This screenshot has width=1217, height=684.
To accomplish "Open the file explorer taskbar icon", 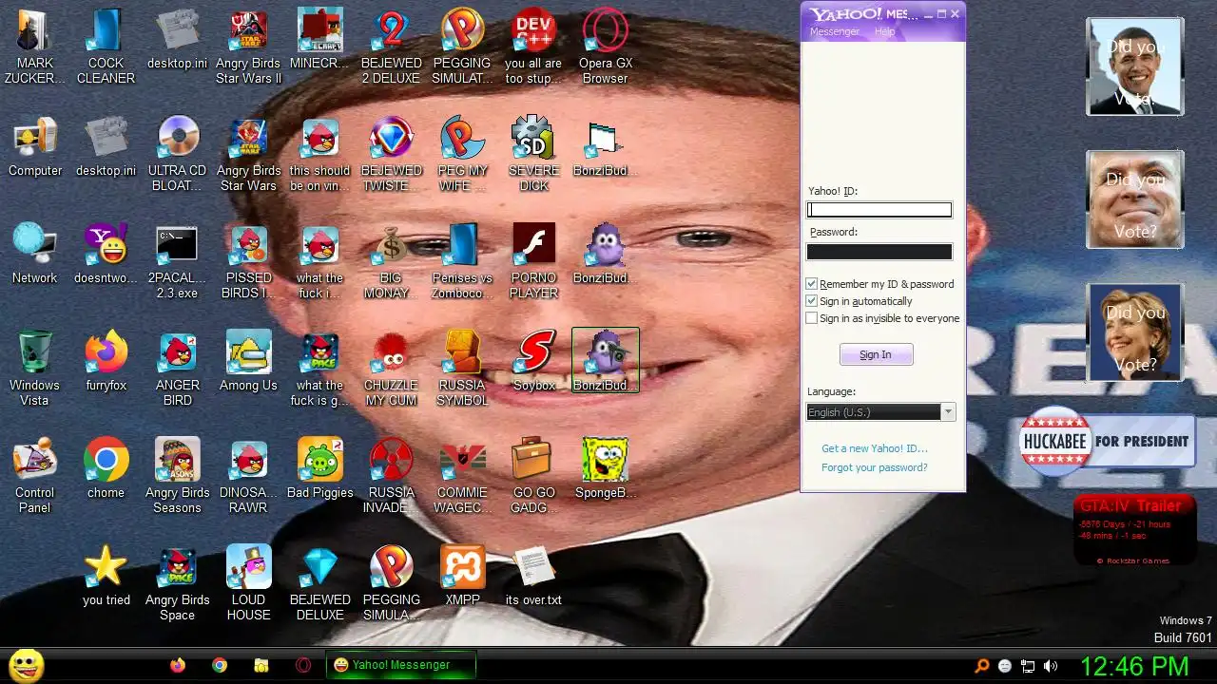I will 261,665.
